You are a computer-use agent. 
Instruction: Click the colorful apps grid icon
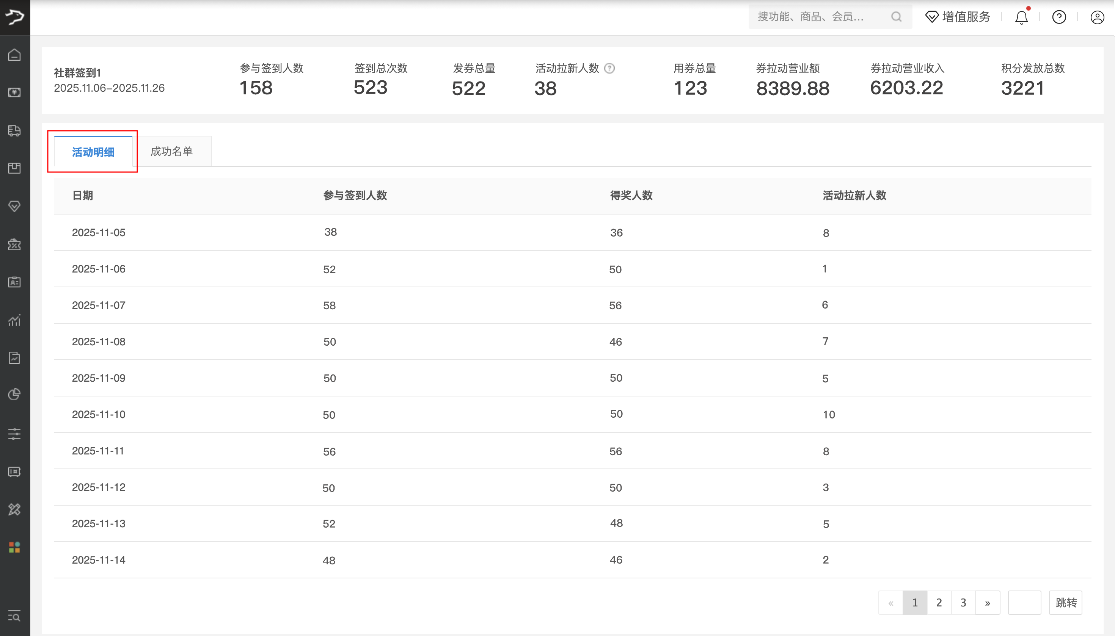[14, 547]
